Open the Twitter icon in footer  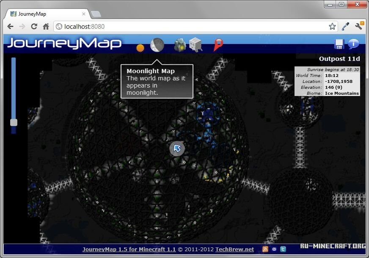click(x=283, y=249)
